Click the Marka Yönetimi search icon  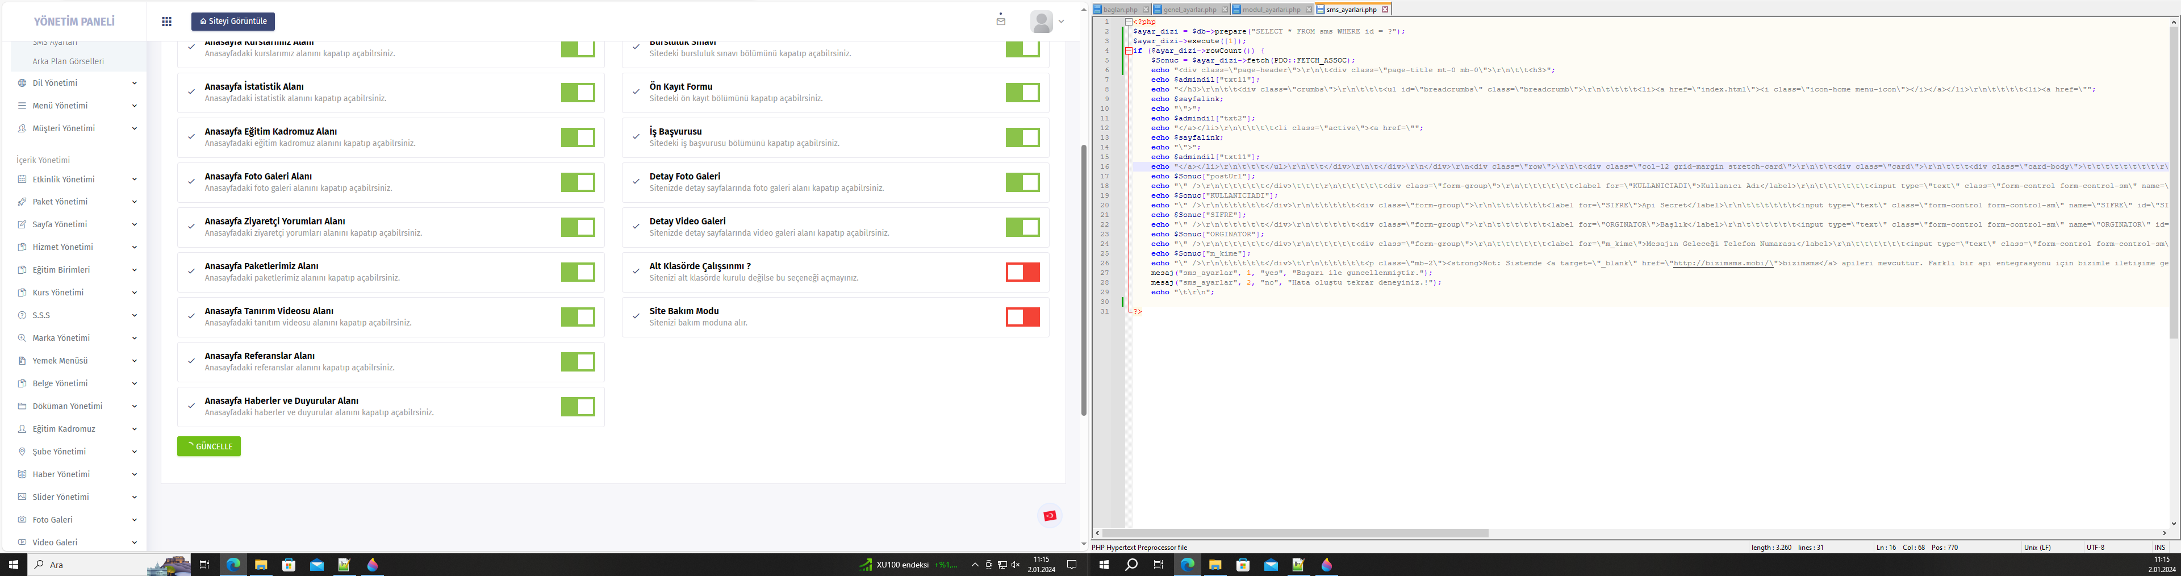point(22,338)
